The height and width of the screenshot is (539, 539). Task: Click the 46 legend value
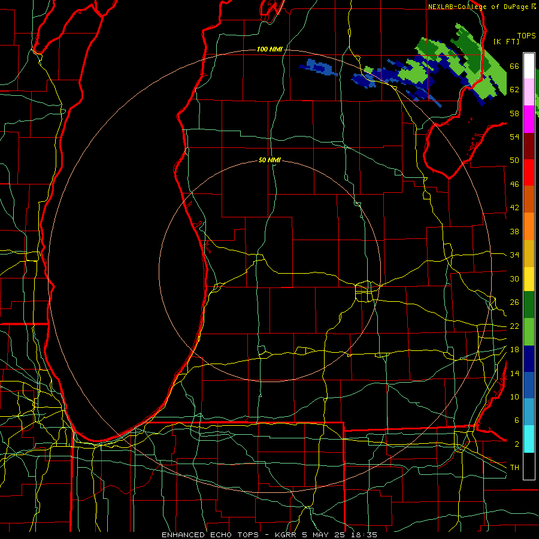[514, 184]
